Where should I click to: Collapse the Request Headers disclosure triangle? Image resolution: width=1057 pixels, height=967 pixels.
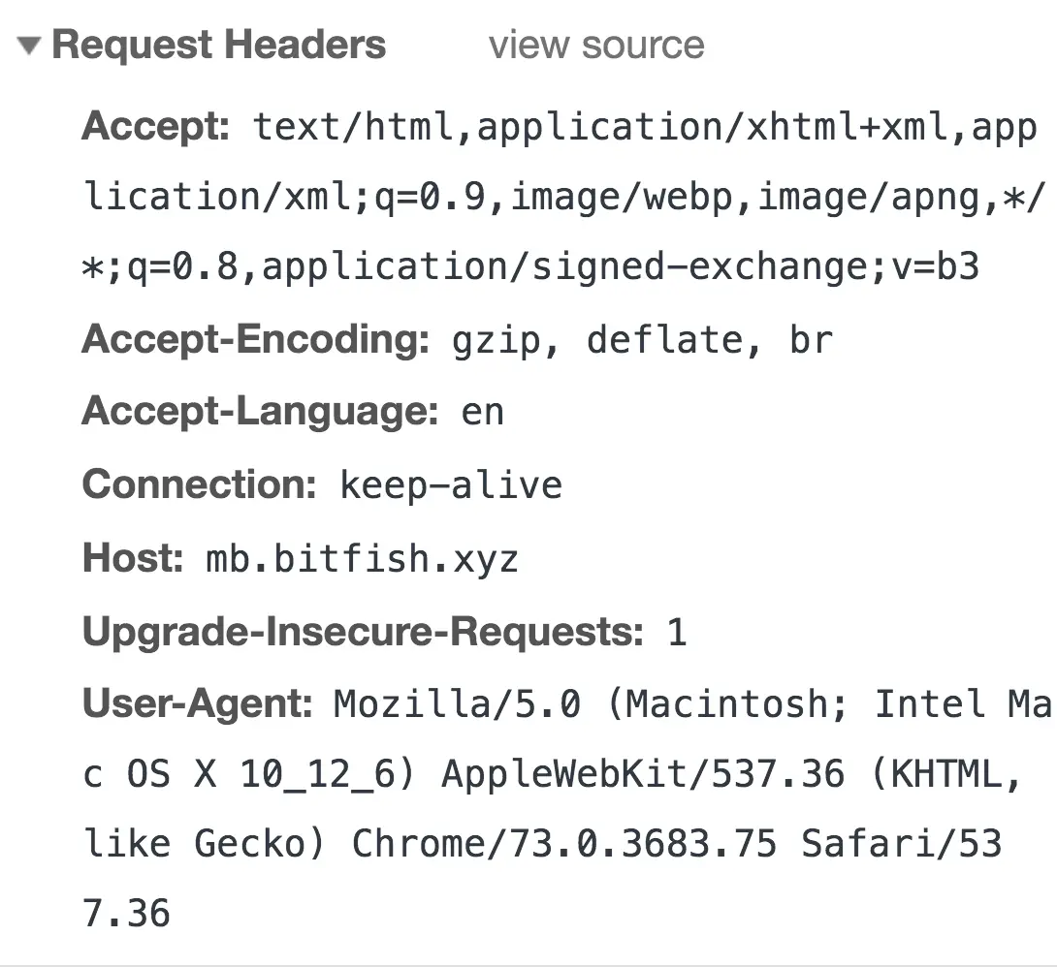pyautogui.click(x=29, y=46)
